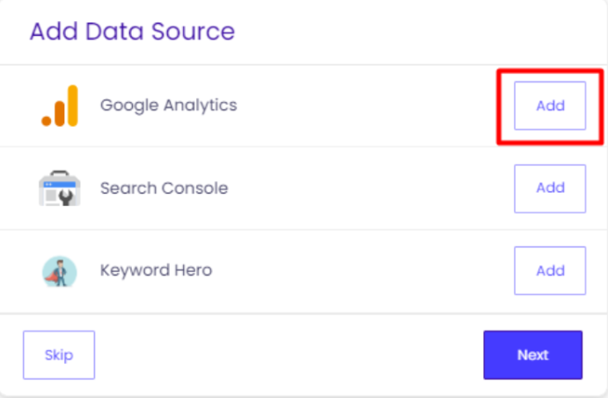Proceed with the Next button
This screenshot has width=608, height=398.
click(532, 355)
